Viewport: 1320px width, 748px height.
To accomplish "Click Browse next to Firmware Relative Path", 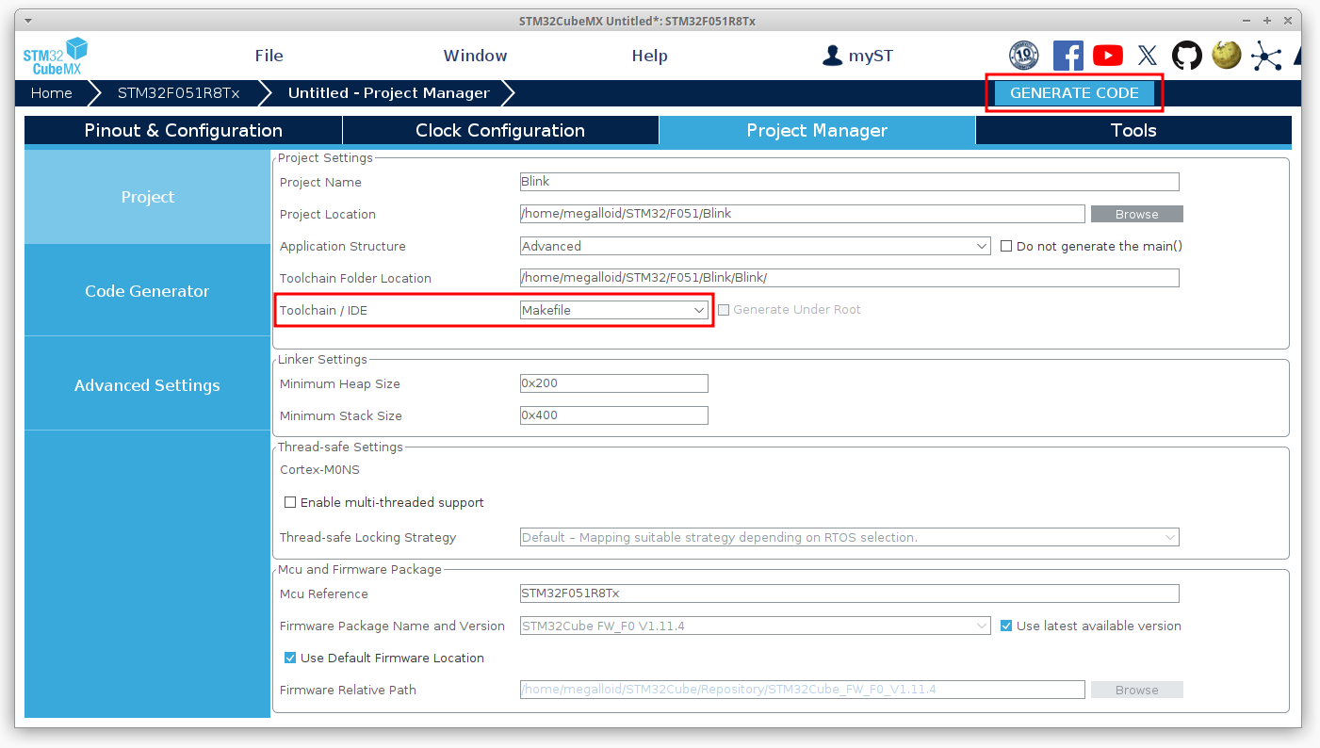I will tap(1137, 690).
